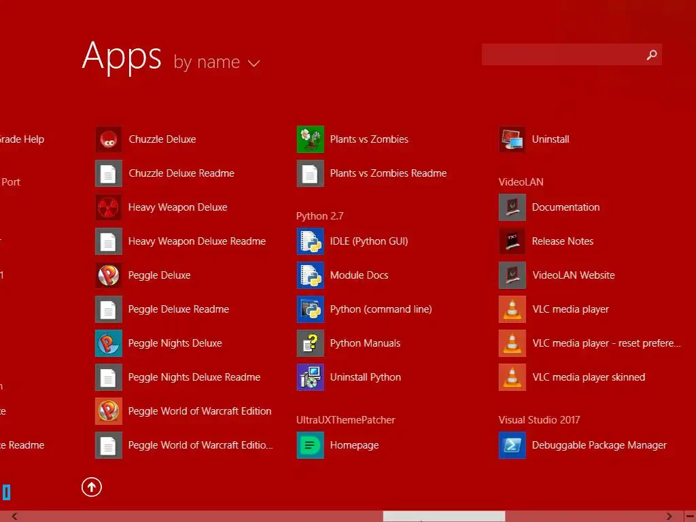The image size is (696, 522).
Task: Open the Python Manuals help icon
Action: [310, 343]
